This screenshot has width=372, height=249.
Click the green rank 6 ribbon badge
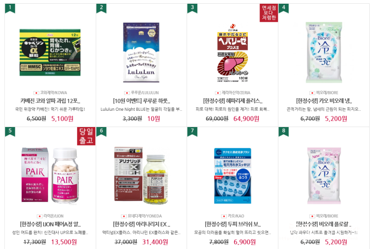[101, 132]
